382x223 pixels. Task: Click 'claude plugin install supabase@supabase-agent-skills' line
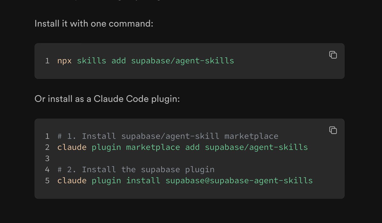coord(185,181)
